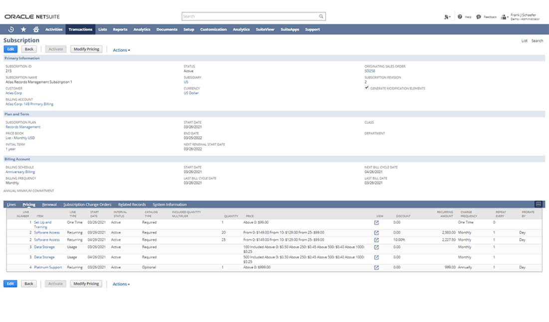Viewport: 549px width, 322px height.
Task: Open originating sales order SO258
Action: (370, 71)
